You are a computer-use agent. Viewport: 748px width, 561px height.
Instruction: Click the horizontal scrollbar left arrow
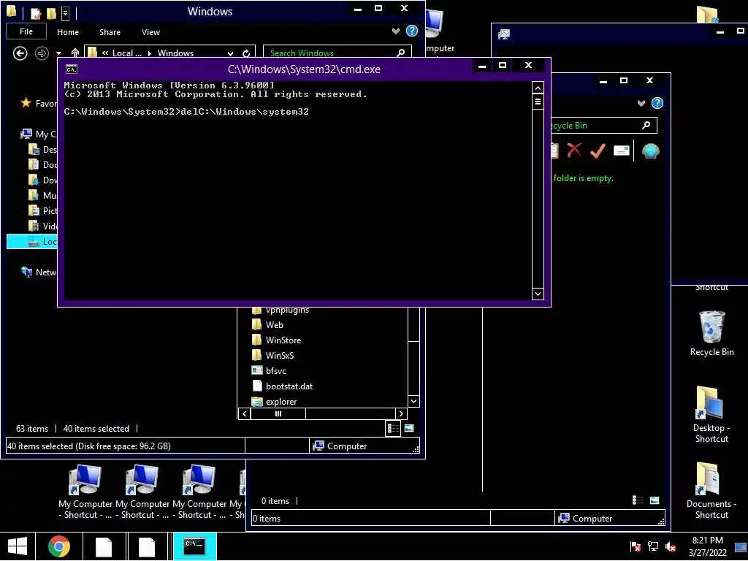click(x=245, y=413)
